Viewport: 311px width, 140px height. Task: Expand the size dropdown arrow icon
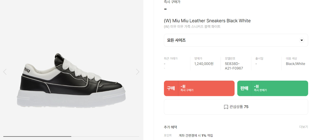coord(301,40)
